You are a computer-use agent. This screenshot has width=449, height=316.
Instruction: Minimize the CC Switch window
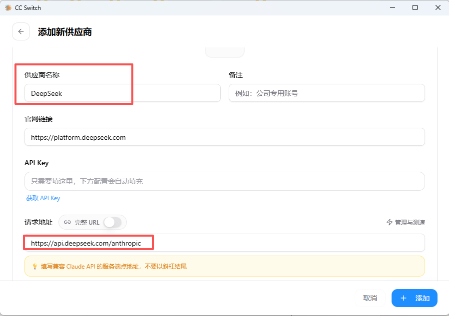point(393,7)
